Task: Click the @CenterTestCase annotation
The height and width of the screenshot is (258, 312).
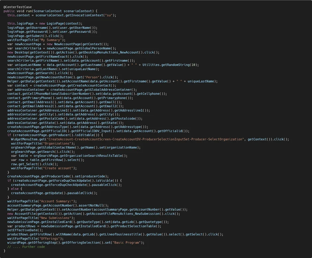Action: pos(18,7)
